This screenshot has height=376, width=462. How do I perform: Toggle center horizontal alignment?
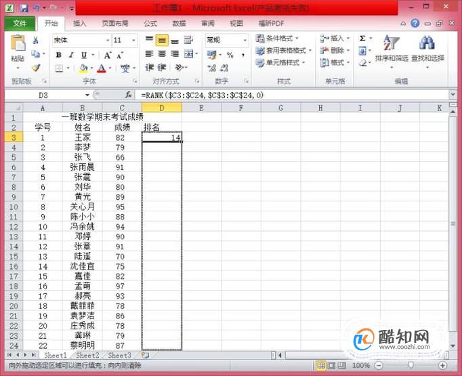pyautogui.click(x=162, y=54)
